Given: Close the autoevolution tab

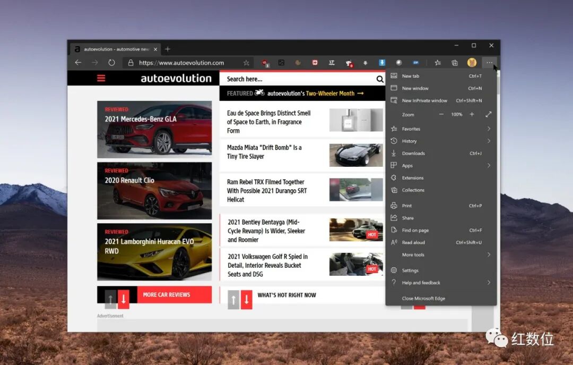Looking at the screenshot, I should (x=155, y=49).
